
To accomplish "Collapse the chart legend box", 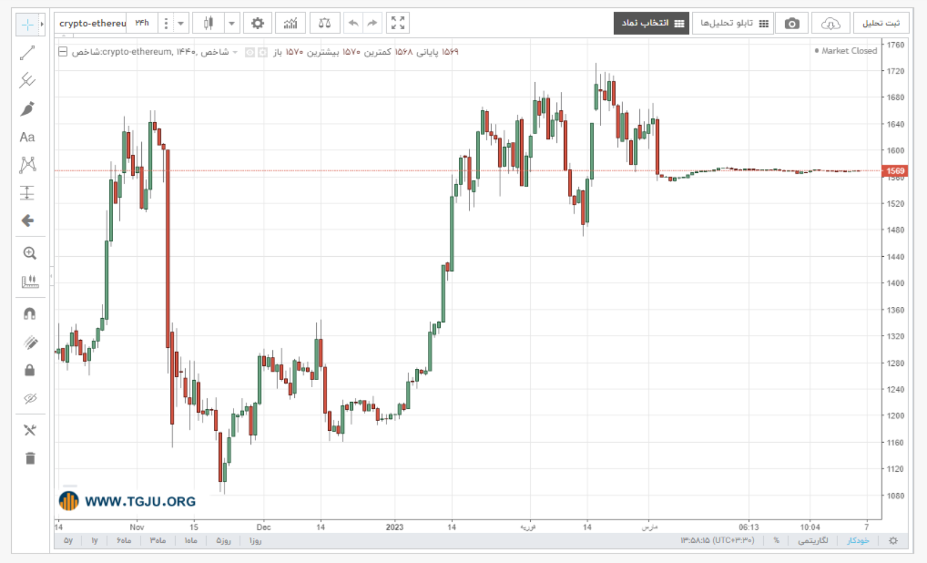I will click(63, 52).
